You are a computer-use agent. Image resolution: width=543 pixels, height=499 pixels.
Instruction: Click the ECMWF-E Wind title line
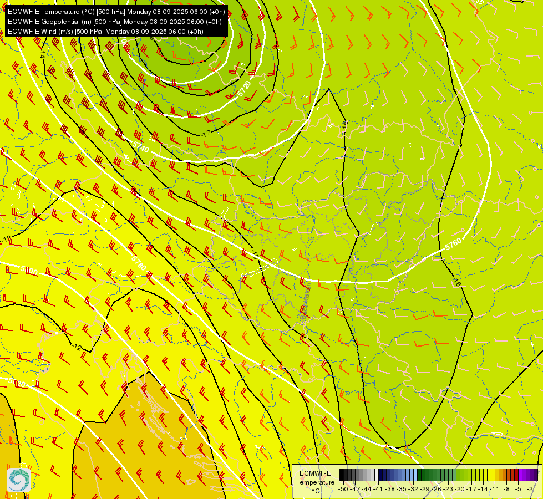(x=105, y=32)
